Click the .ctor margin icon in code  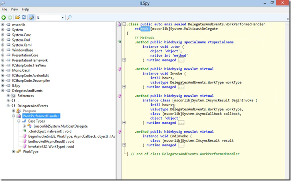119,42
